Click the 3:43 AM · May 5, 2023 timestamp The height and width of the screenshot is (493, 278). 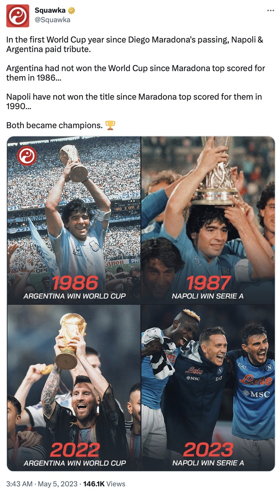[42, 484]
